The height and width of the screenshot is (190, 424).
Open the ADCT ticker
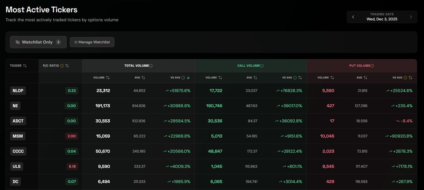click(18, 121)
